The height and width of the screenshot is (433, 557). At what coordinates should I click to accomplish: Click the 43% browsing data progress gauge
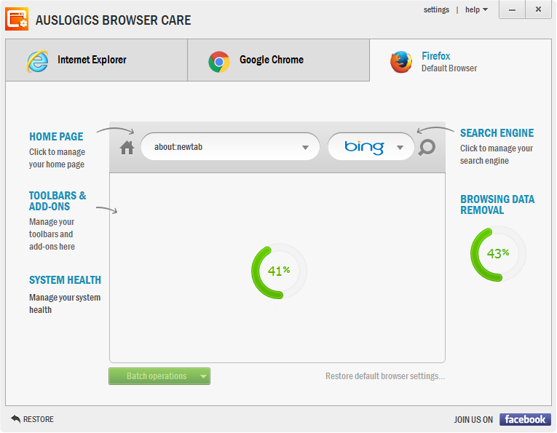click(498, 253)
